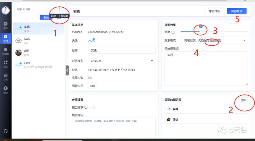The image size is (255, 141).
Task: Click the 模型分享 help question mark icon
Action: pos(86,107)
